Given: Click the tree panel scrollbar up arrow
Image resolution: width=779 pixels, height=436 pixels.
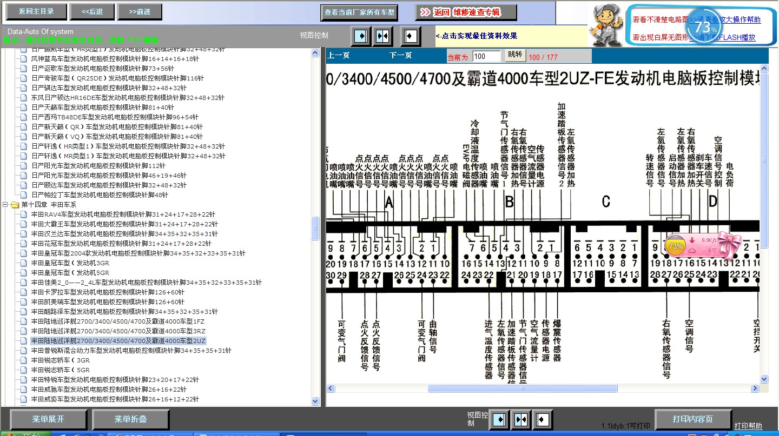Looking at the screenshot, I should (x=315, y=52).
